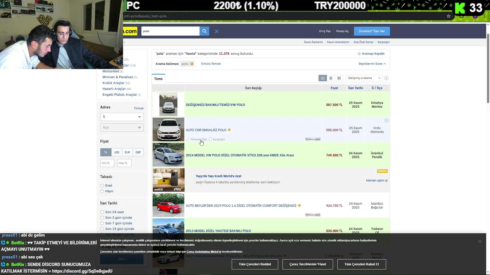Click Giriş Yap link
The width and height of the screenshot is (490, 275).
325,31
